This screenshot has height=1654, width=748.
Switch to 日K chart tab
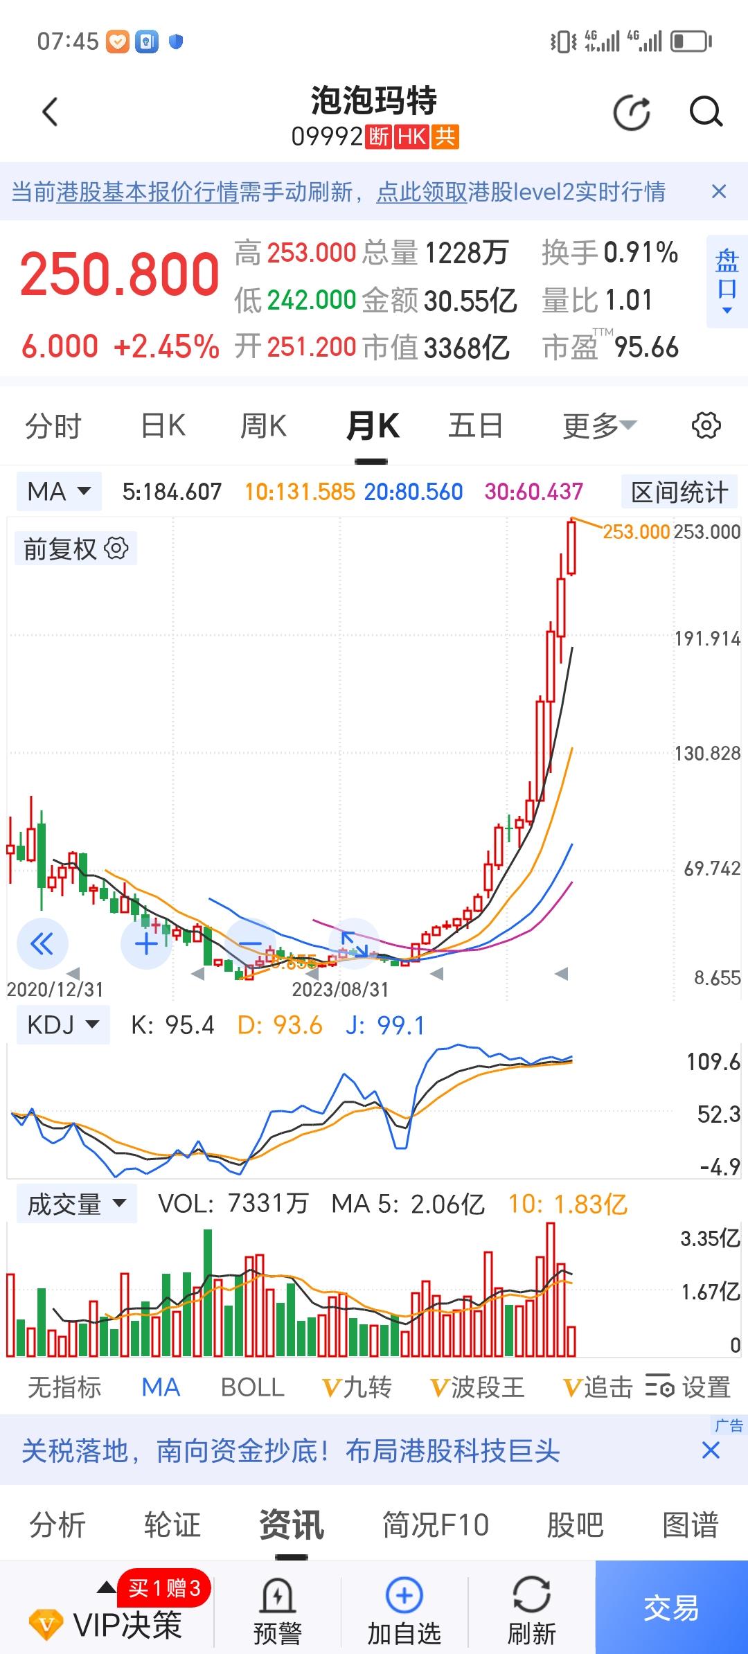click(163, 425)
